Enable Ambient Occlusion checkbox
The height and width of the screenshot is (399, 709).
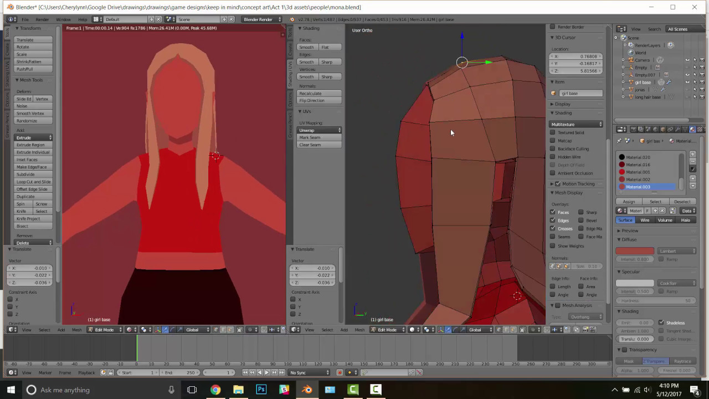pos(552,173)
